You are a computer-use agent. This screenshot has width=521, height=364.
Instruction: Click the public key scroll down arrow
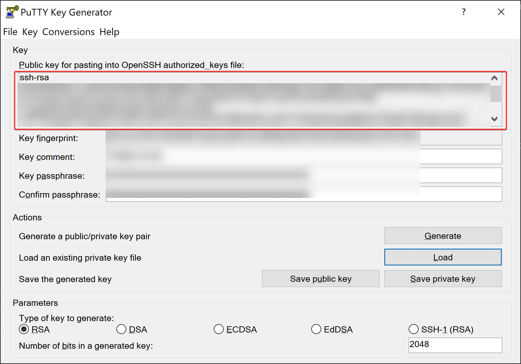coord(494,119)
